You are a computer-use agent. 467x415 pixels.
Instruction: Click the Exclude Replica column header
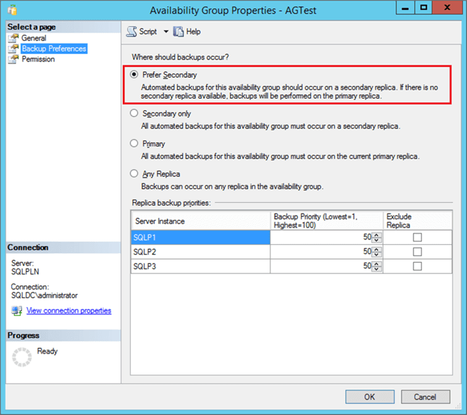coord(418,221)
